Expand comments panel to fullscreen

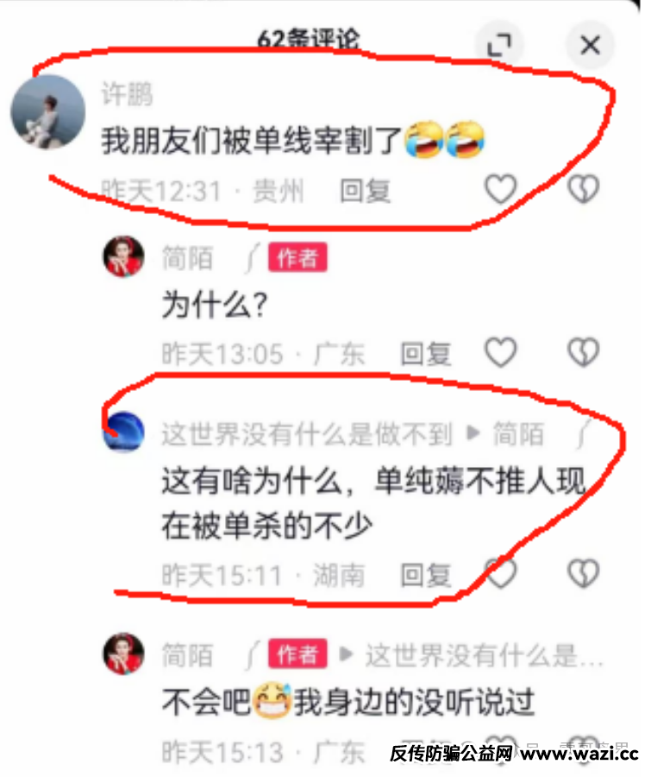(x=499, y=45)
